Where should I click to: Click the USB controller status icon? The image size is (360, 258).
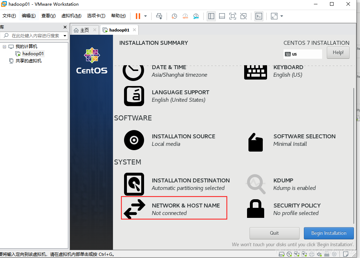327,254
